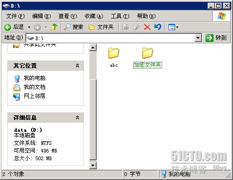233x180 pixels.
Task: Click the green Go arrow icon
Action: (210, 38)
